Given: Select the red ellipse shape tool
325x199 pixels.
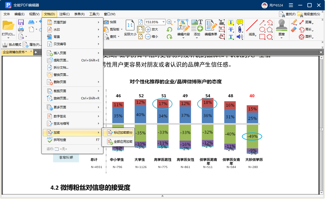Looking at the screenshot, I should point(262,29).
